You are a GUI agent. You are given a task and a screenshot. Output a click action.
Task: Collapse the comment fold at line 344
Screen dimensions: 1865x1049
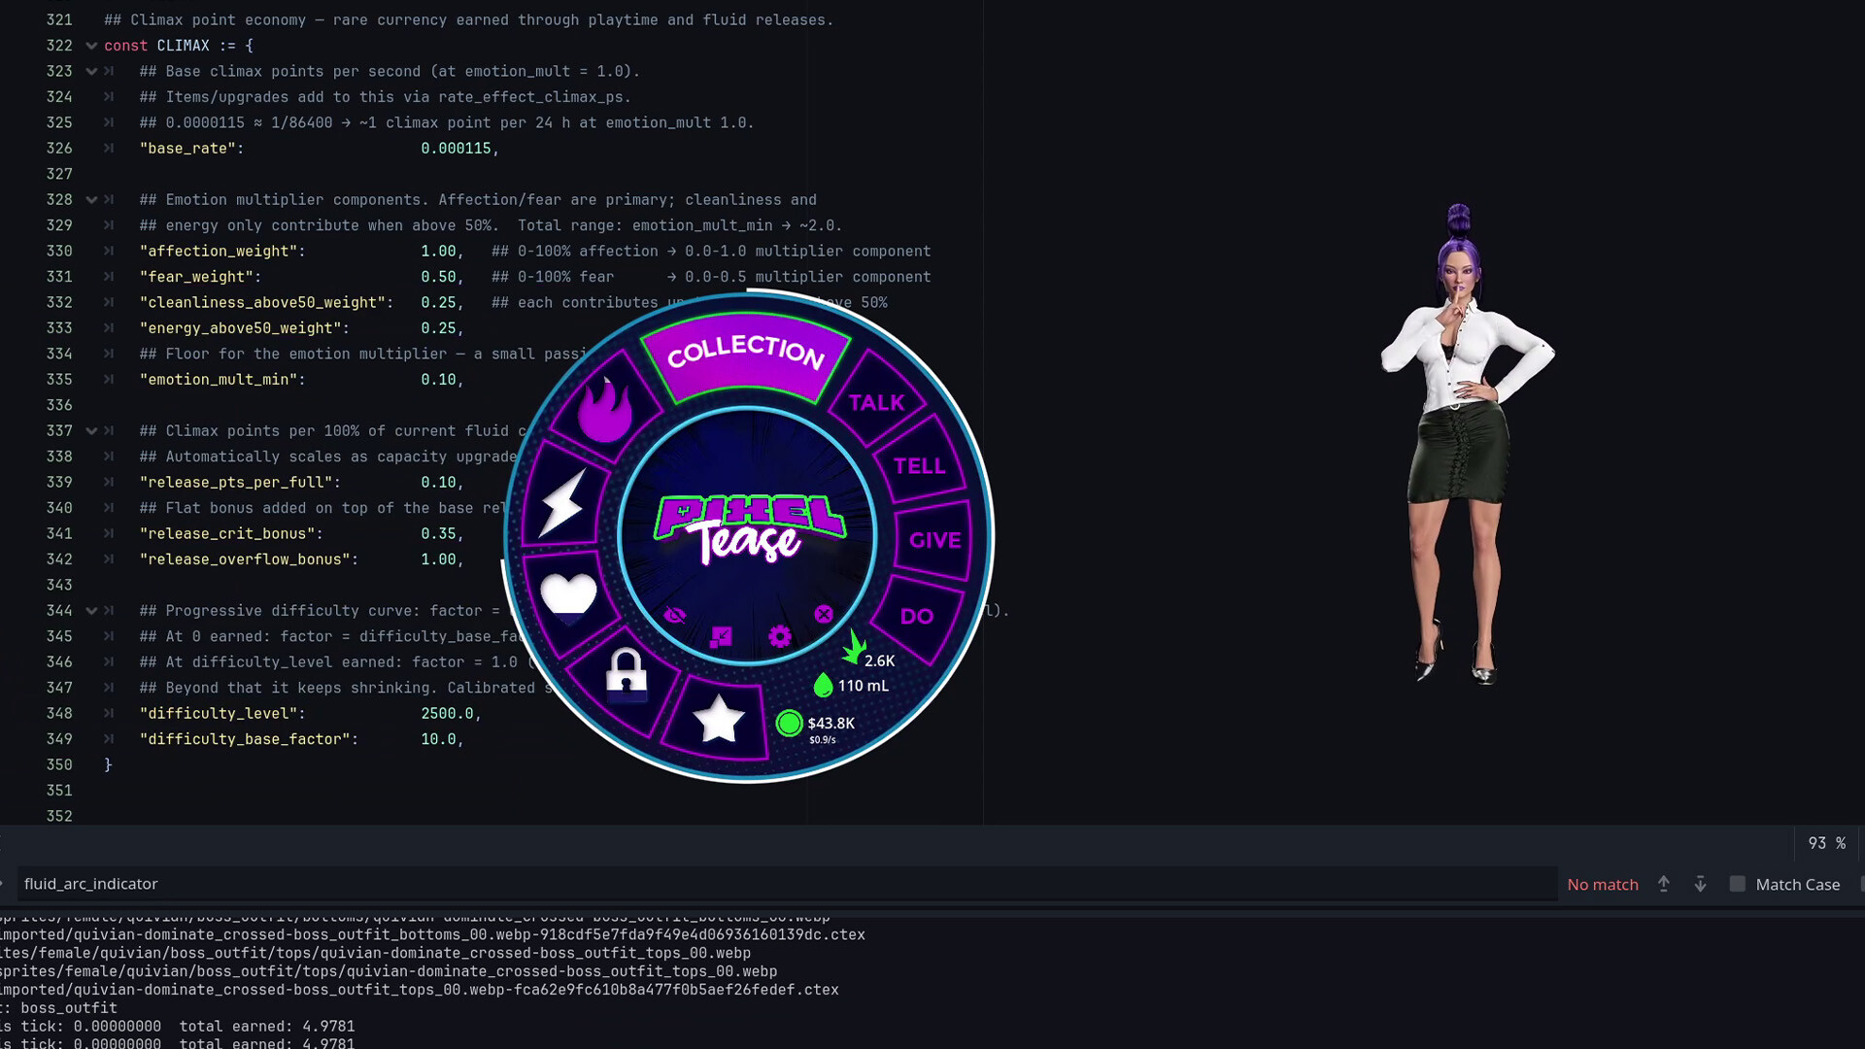[91, 611]
